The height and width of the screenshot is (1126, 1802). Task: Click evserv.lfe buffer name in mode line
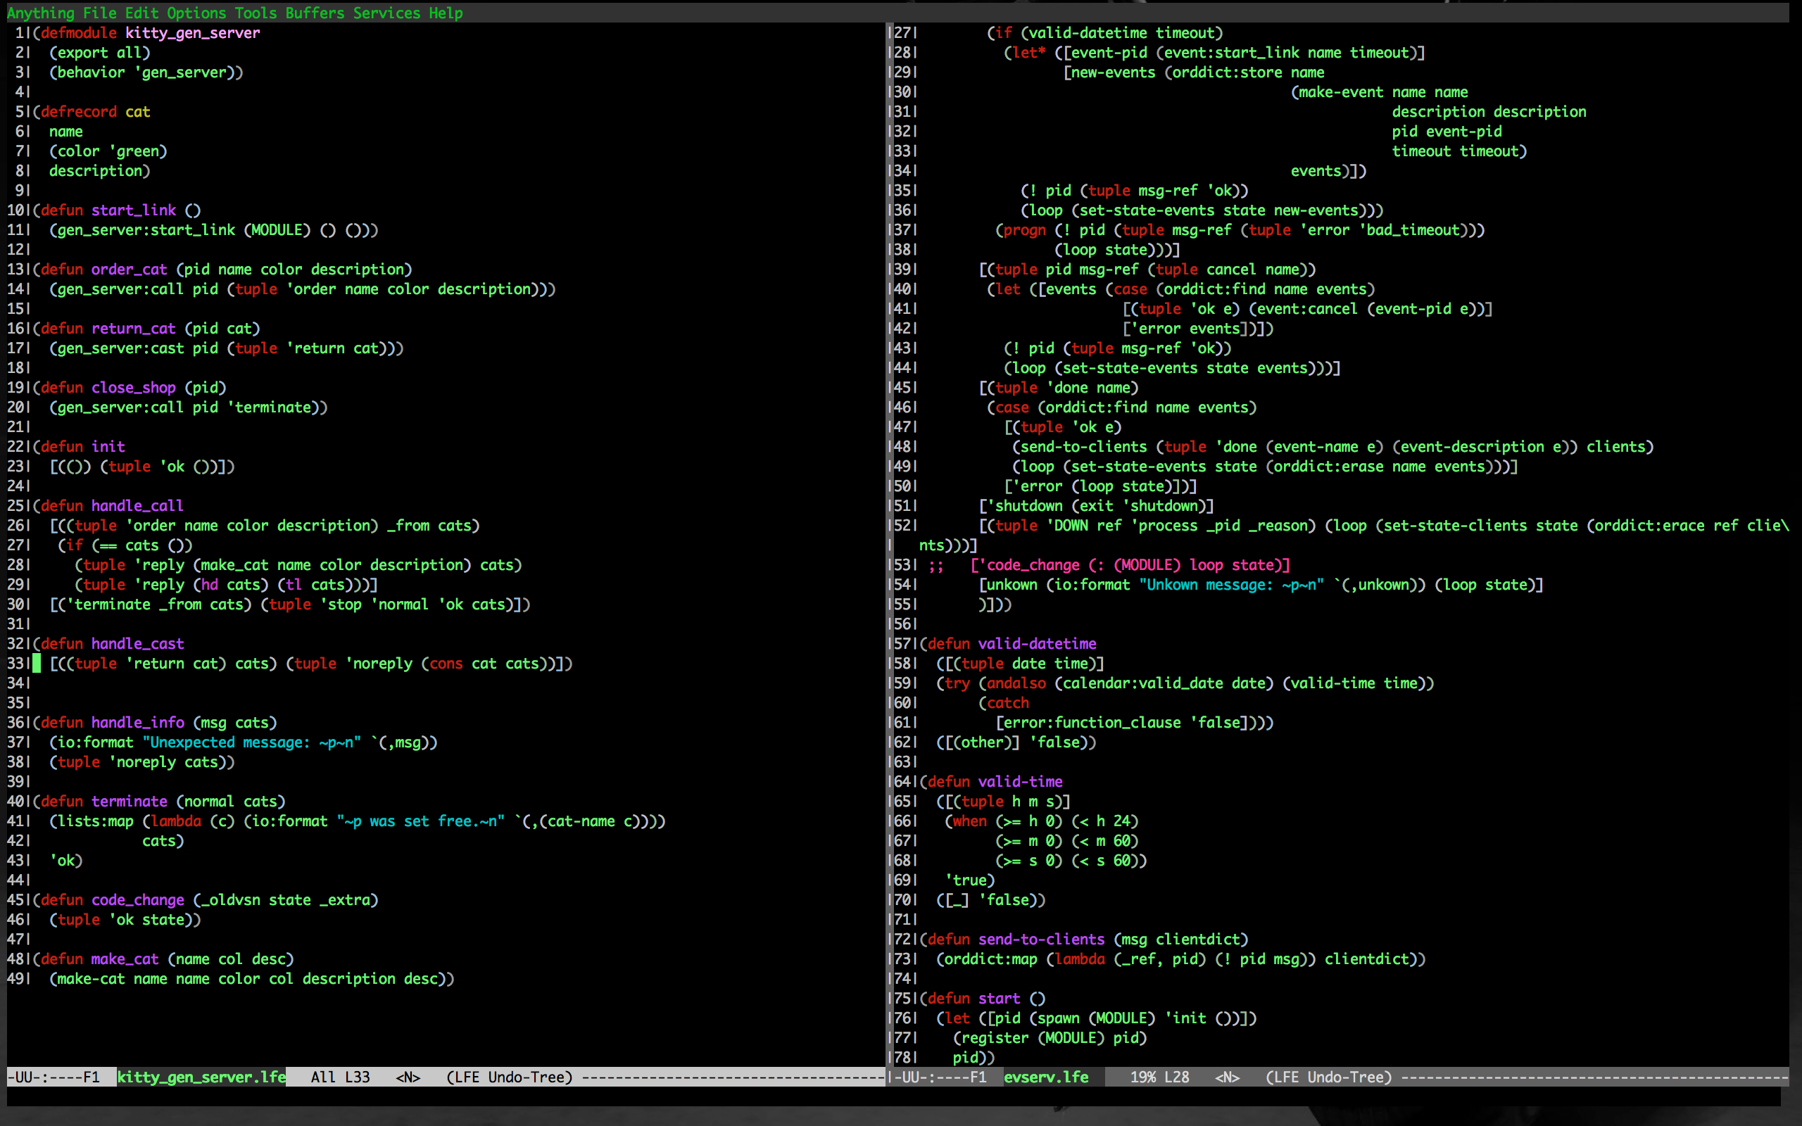(1045, 1077)
